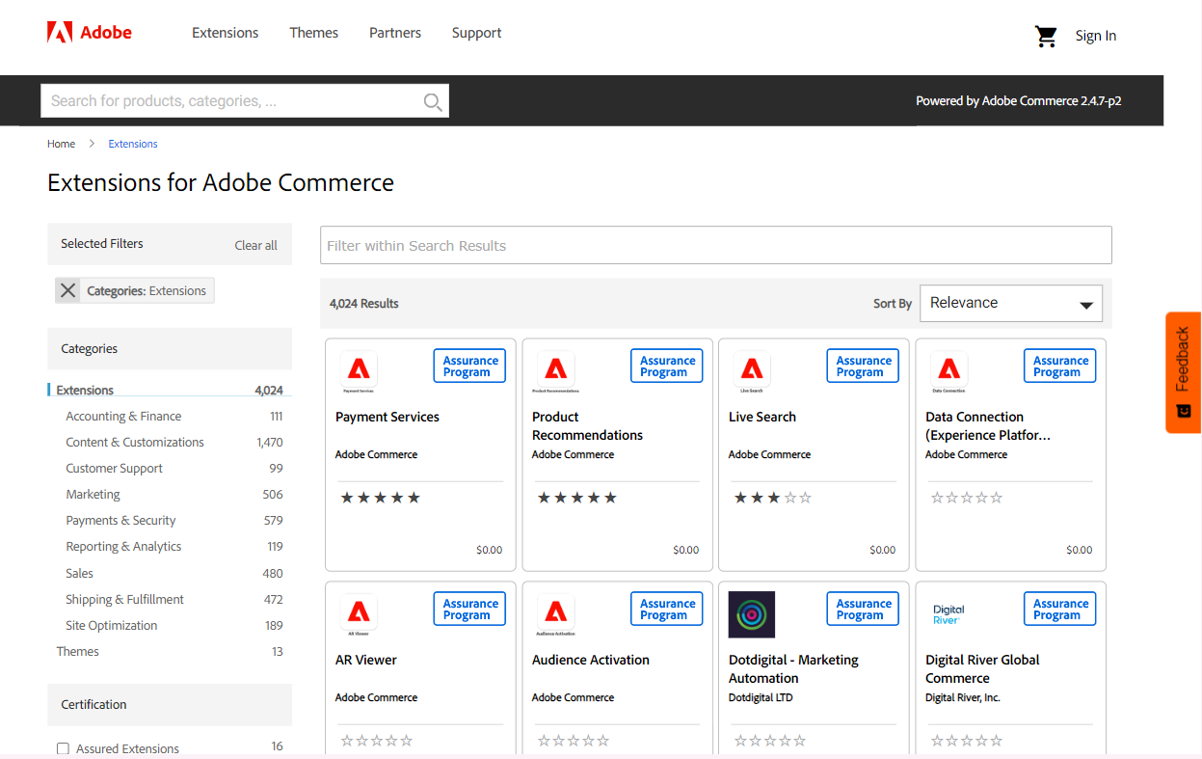Filter by Sales category
This screenshot has width=1202, height=759.
[x=79, y=573]
